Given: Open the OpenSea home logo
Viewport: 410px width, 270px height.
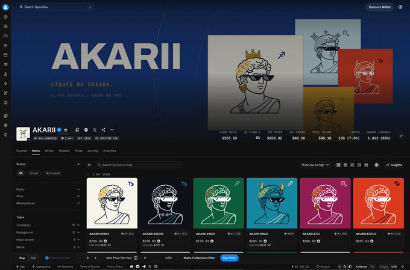Looking at the screenshot, I should [5, 7].
